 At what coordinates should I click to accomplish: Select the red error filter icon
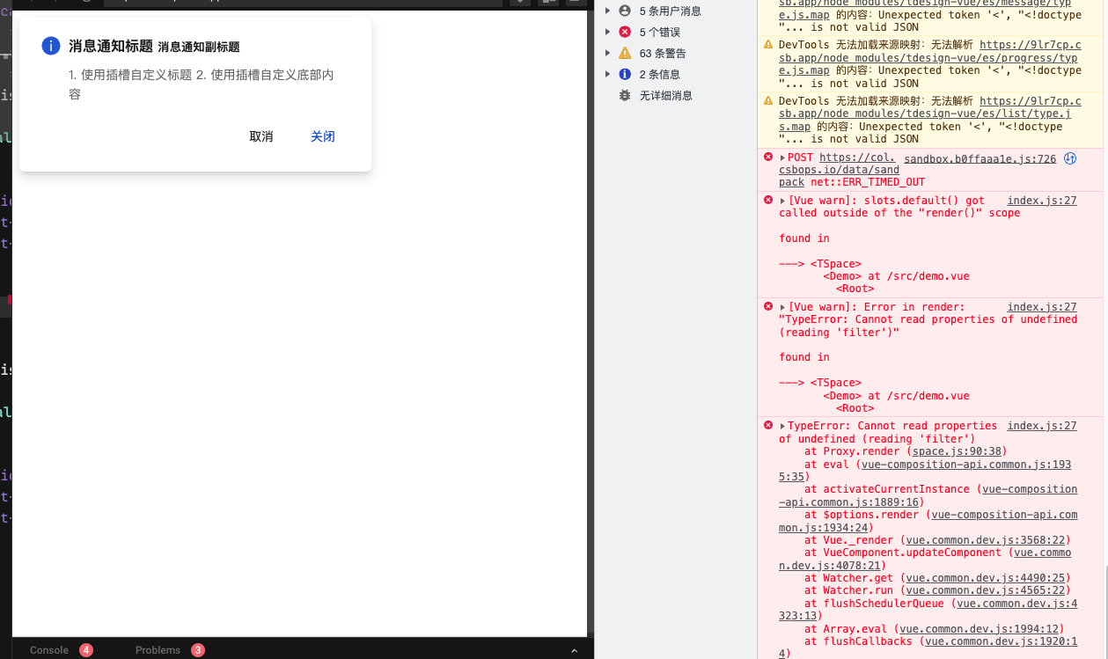[625, 32]
